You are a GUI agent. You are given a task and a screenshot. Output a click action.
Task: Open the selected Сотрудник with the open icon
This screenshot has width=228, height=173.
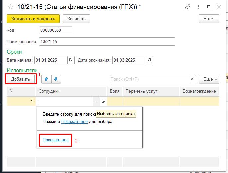click(103, 101)
